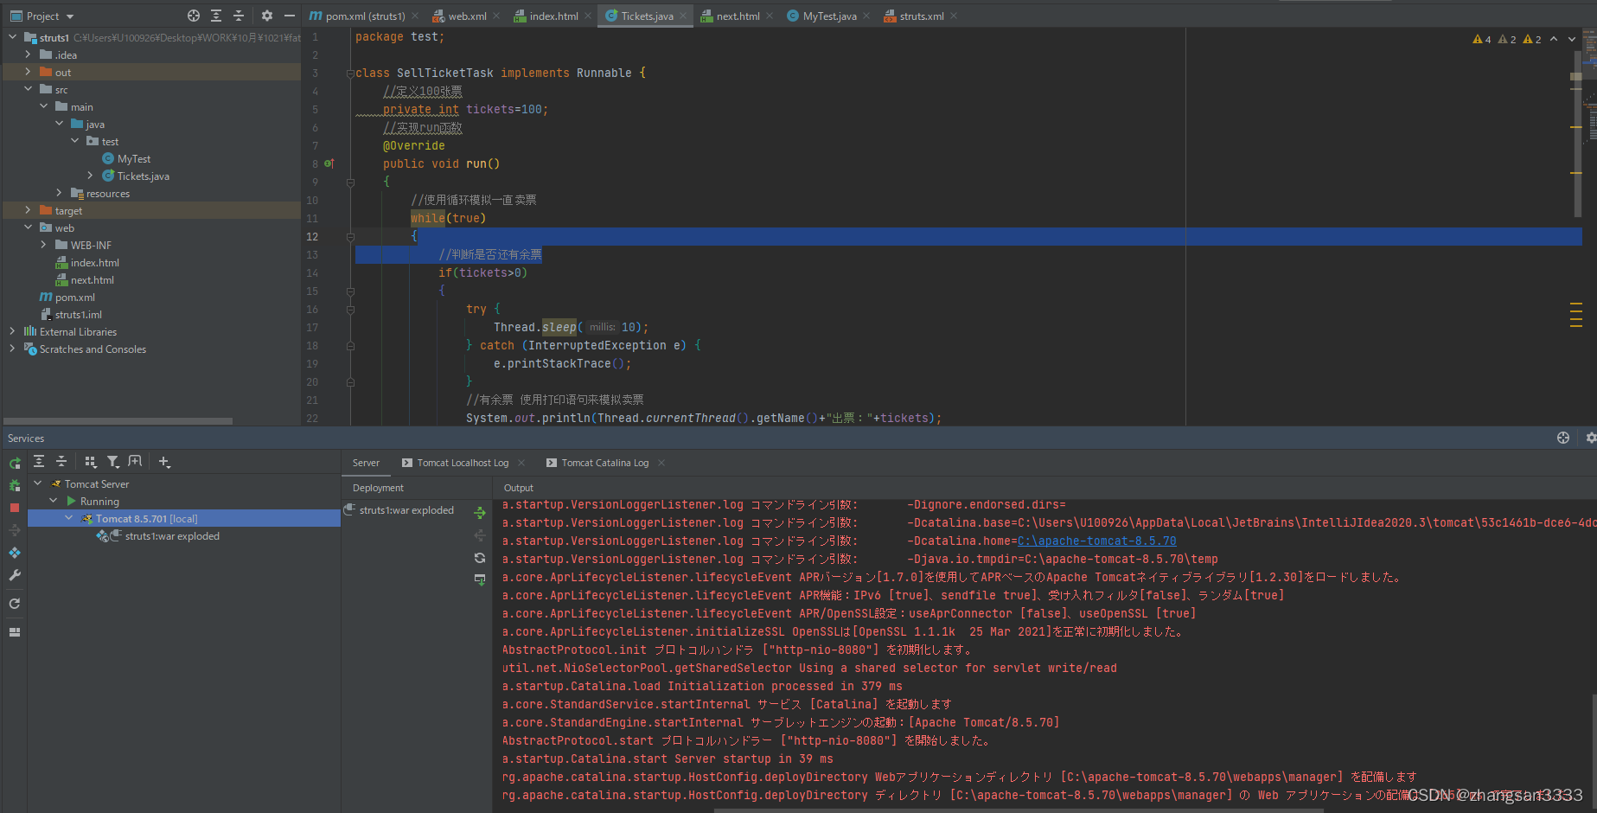Select struts1.iml in project tree
This screenshot has width=1597, height=813.
click(79, 314)
